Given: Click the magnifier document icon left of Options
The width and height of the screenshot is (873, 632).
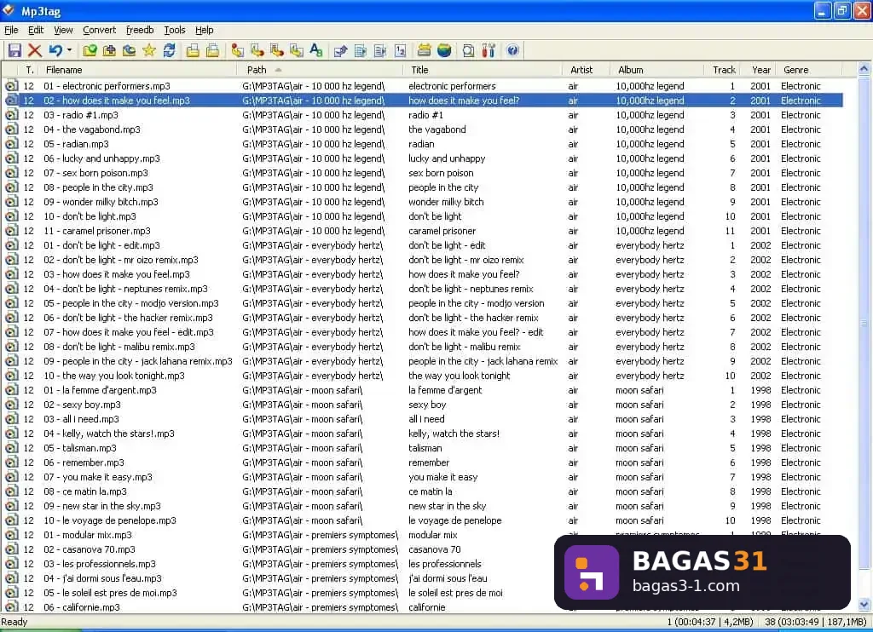Looking at the screenshot, I should tap(468, 50).
